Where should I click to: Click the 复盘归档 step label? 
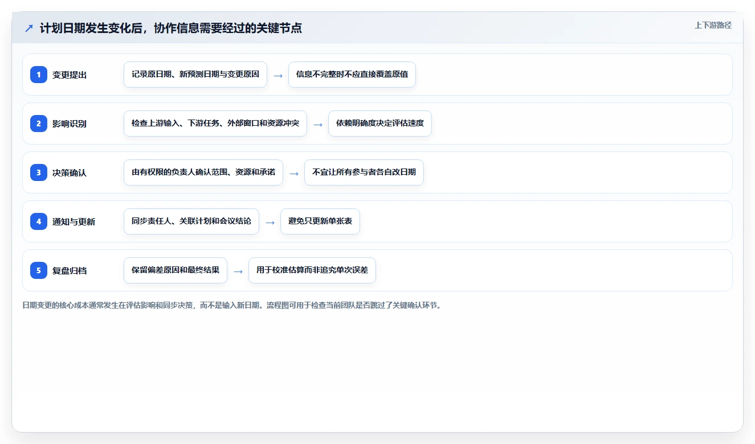coord(70,270)
